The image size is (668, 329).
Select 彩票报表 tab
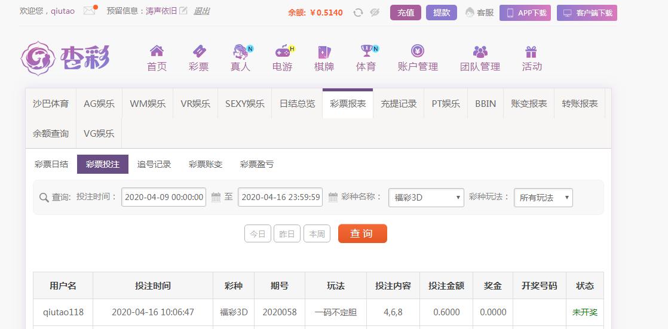(348, 103)
